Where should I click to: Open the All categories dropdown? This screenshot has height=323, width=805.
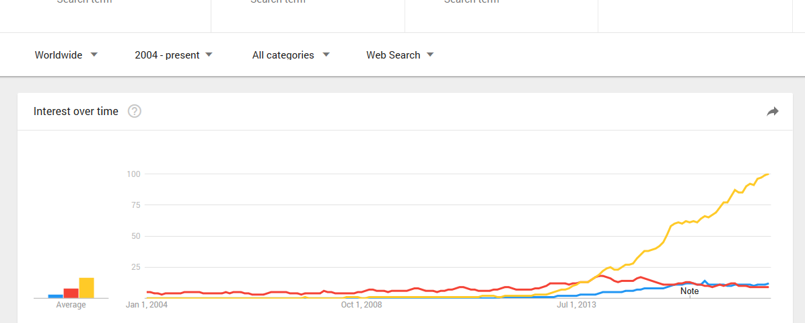tap(291, 55)
